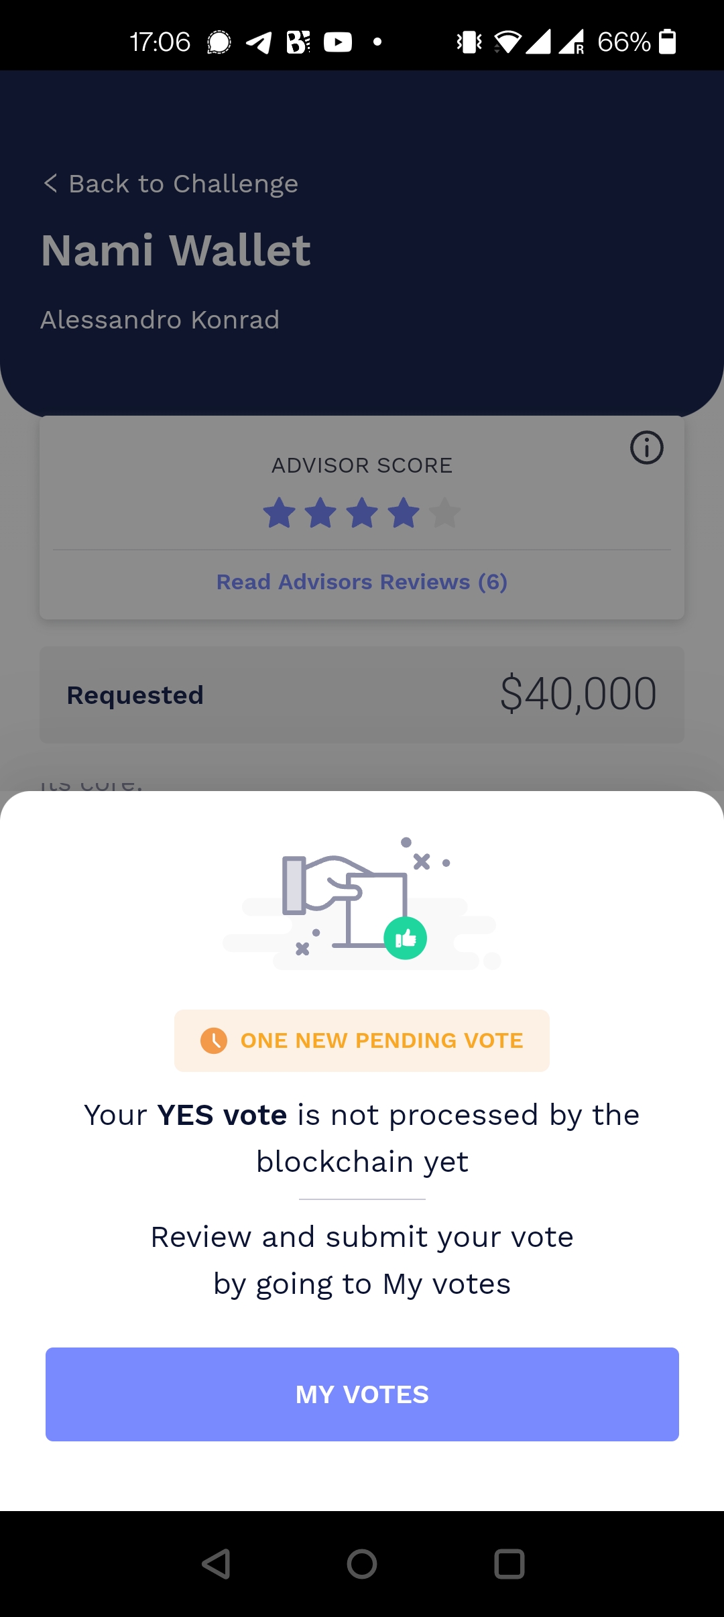Tap the back chevron beside Back to Challenge
Image resolution: width=724 pixels, height=1617 pixels.
coord(50,183)
